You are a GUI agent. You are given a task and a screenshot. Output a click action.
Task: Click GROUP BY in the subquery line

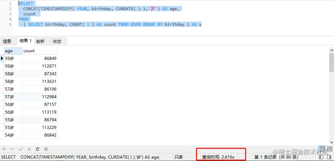click(x=153, y=24)
